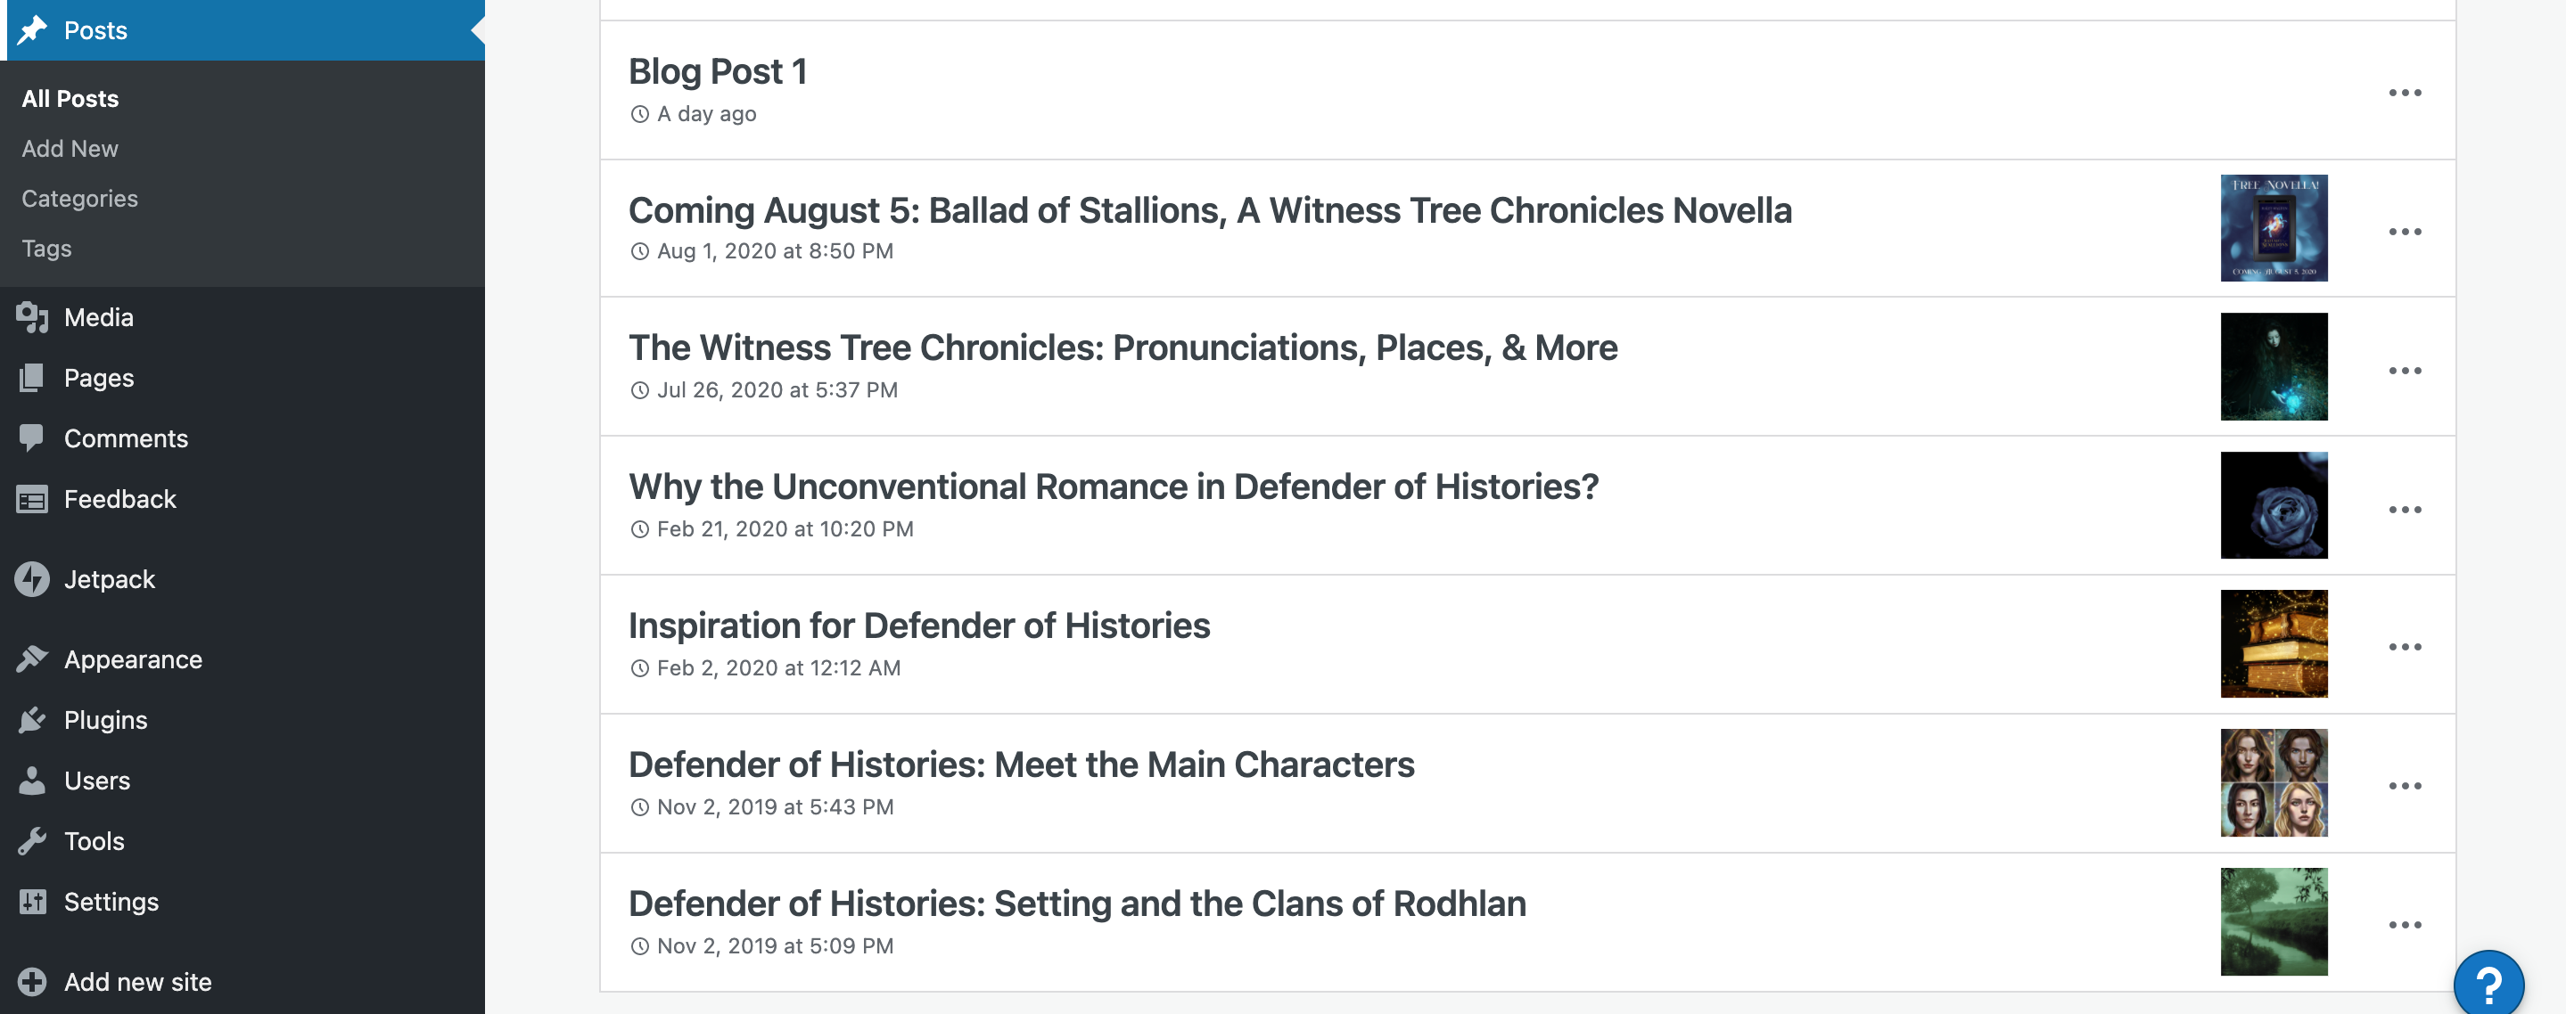
Task: Open the blue help question mark button
Action: pyautogui.click(x=2488, y=985)
